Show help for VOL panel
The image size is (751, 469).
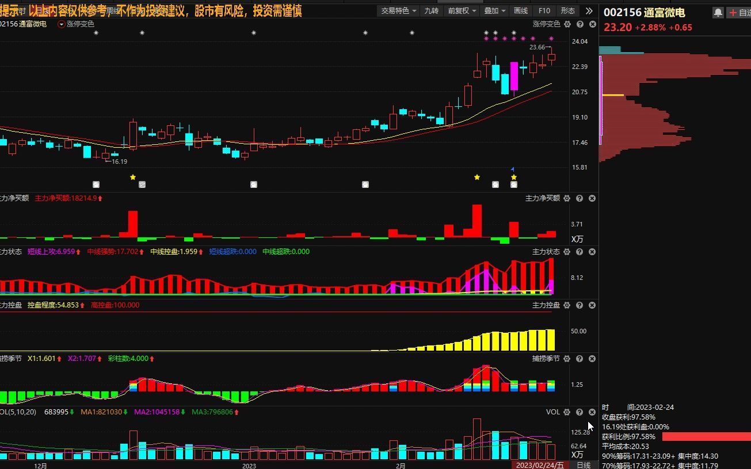tap(580, 412)
